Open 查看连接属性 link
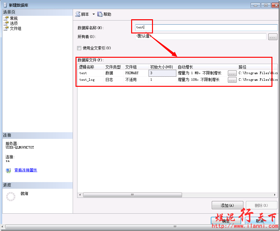This screenshot has width=280, height=231. [x=26, y=170]
